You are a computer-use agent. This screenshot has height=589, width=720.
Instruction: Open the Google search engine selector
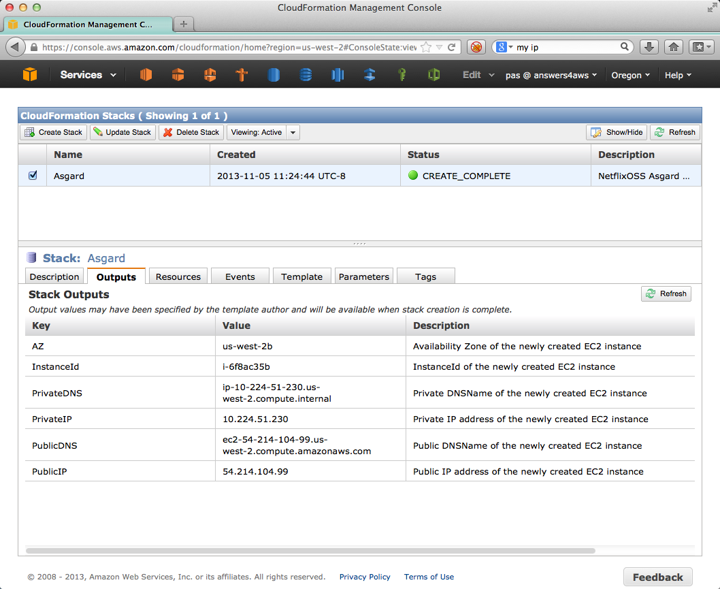(x=504, y=47)
